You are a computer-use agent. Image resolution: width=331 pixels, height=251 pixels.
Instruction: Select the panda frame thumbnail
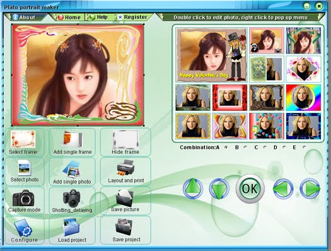point(267,40)
